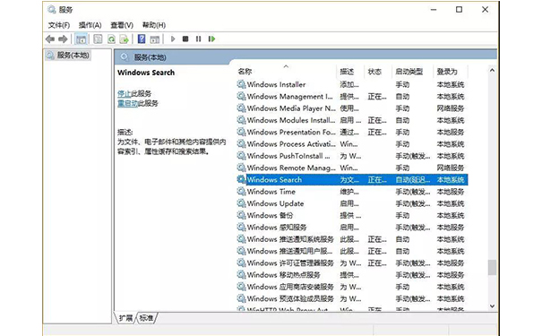Click gear icon beside Windows Process Activati...
Viewport: 542px width, 336px height.
241,143
